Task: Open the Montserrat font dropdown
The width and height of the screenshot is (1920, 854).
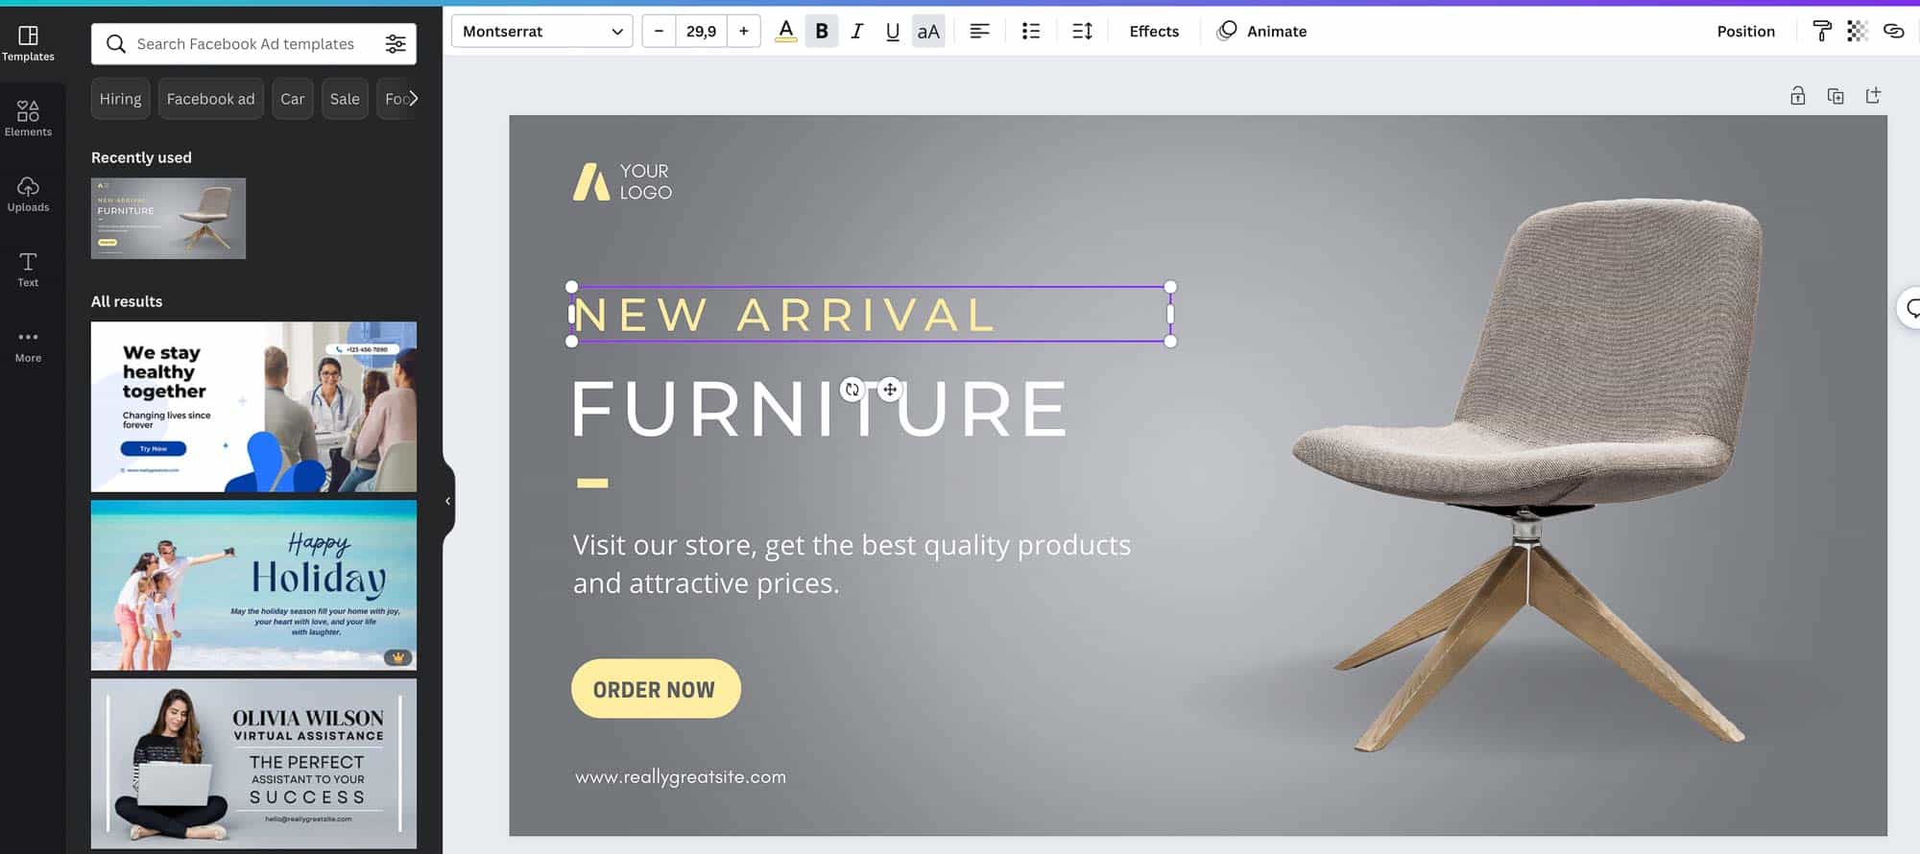Action: click(541, 32)
